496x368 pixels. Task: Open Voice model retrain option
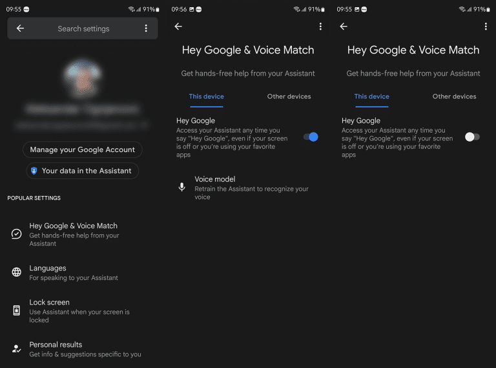click(251, 188)
